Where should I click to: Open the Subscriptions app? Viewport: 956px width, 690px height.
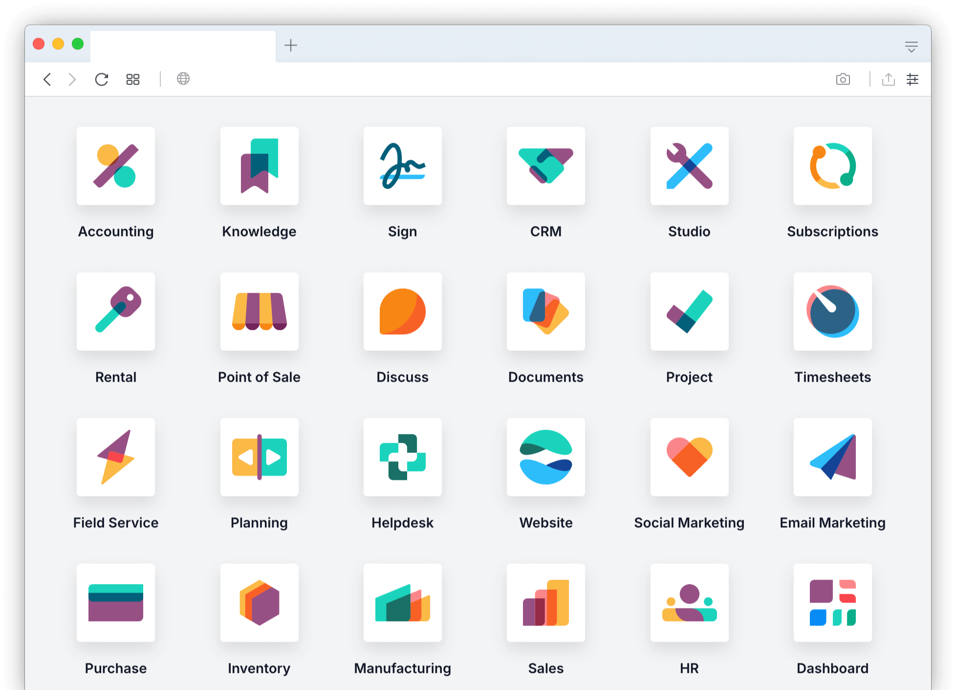832,166
